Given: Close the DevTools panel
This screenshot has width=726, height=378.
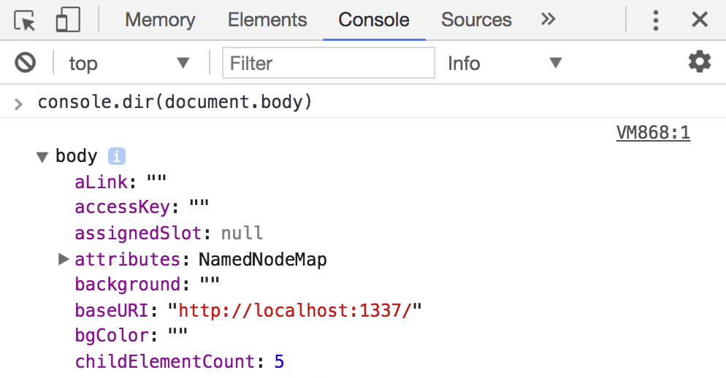Looking at the screenshot, I should (700, 20).
